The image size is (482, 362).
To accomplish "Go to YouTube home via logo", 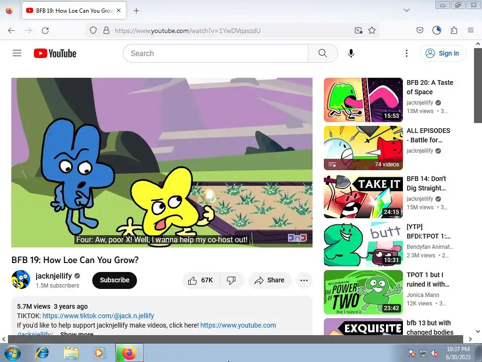I will coord(55,53).
